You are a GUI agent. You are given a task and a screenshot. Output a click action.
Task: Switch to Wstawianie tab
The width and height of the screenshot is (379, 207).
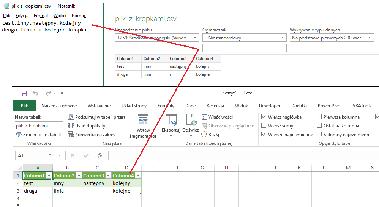(x=99, y=106)
